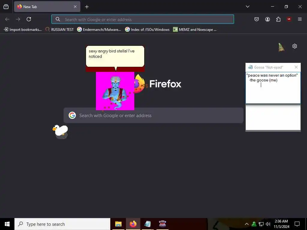This screenshot has width=307, height=230.
Task: Click the blue genie character
Action: (x=115, y=93)
